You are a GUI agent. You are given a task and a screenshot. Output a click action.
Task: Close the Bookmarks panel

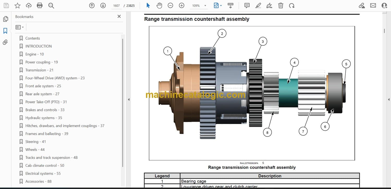[x=119, y=16]
